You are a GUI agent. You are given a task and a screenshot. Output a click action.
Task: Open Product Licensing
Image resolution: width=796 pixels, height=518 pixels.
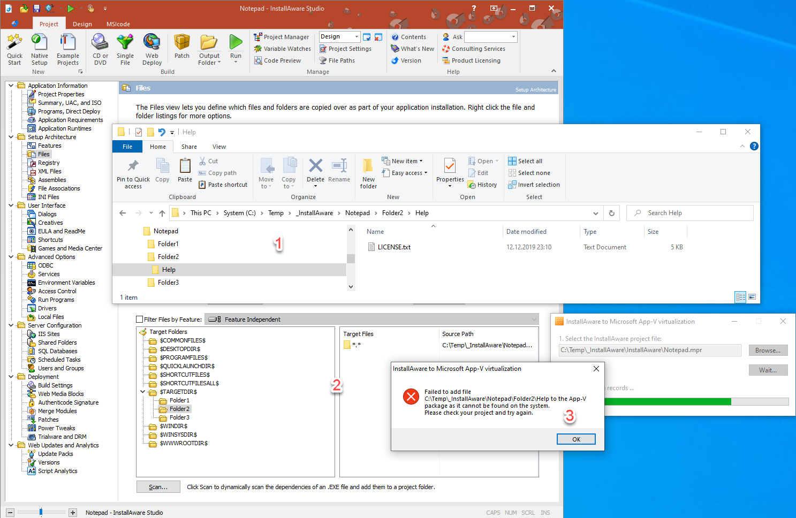(x=472, y=60)
